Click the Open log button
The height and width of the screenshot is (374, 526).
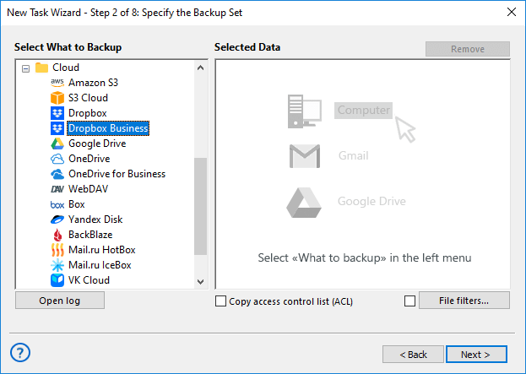coord(60,301)
